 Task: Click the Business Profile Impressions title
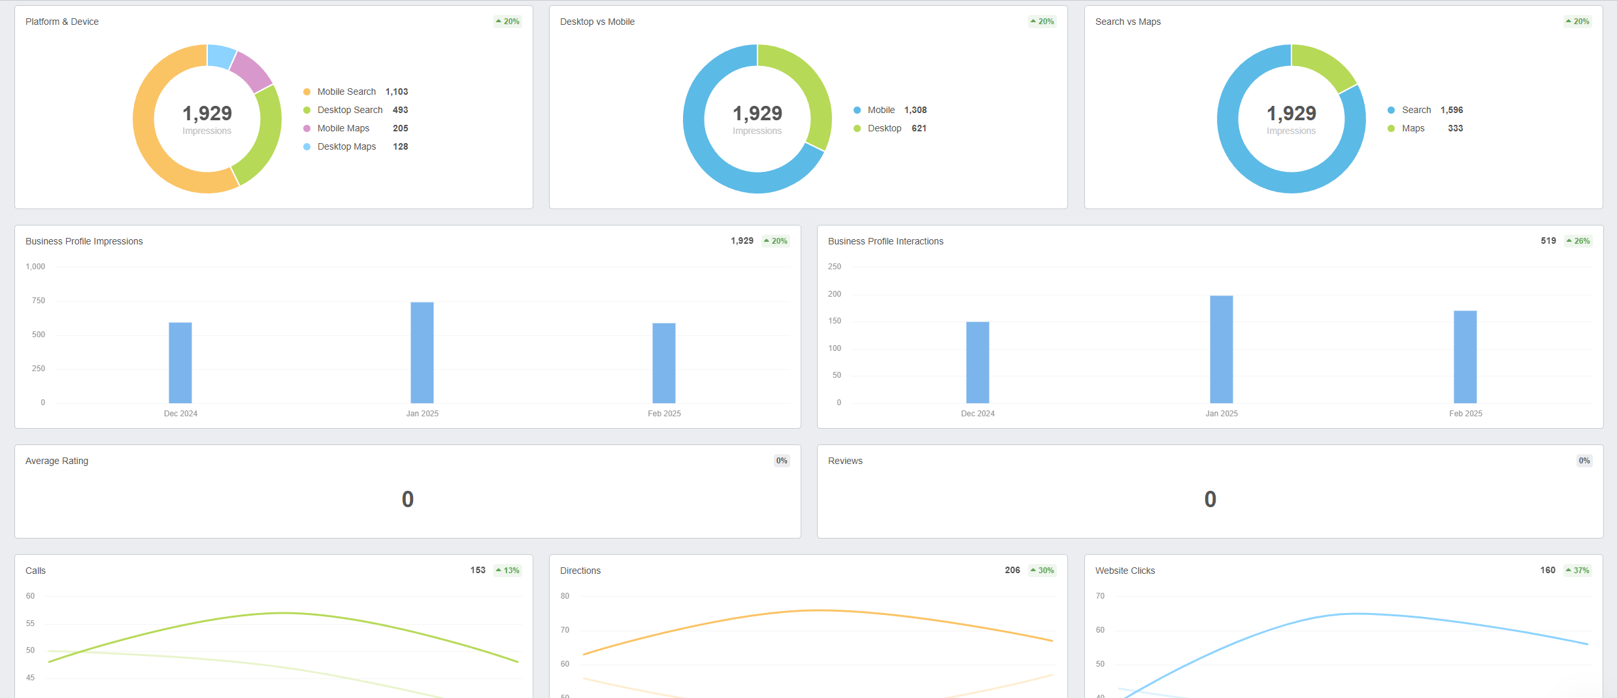(x=84, y=241)
